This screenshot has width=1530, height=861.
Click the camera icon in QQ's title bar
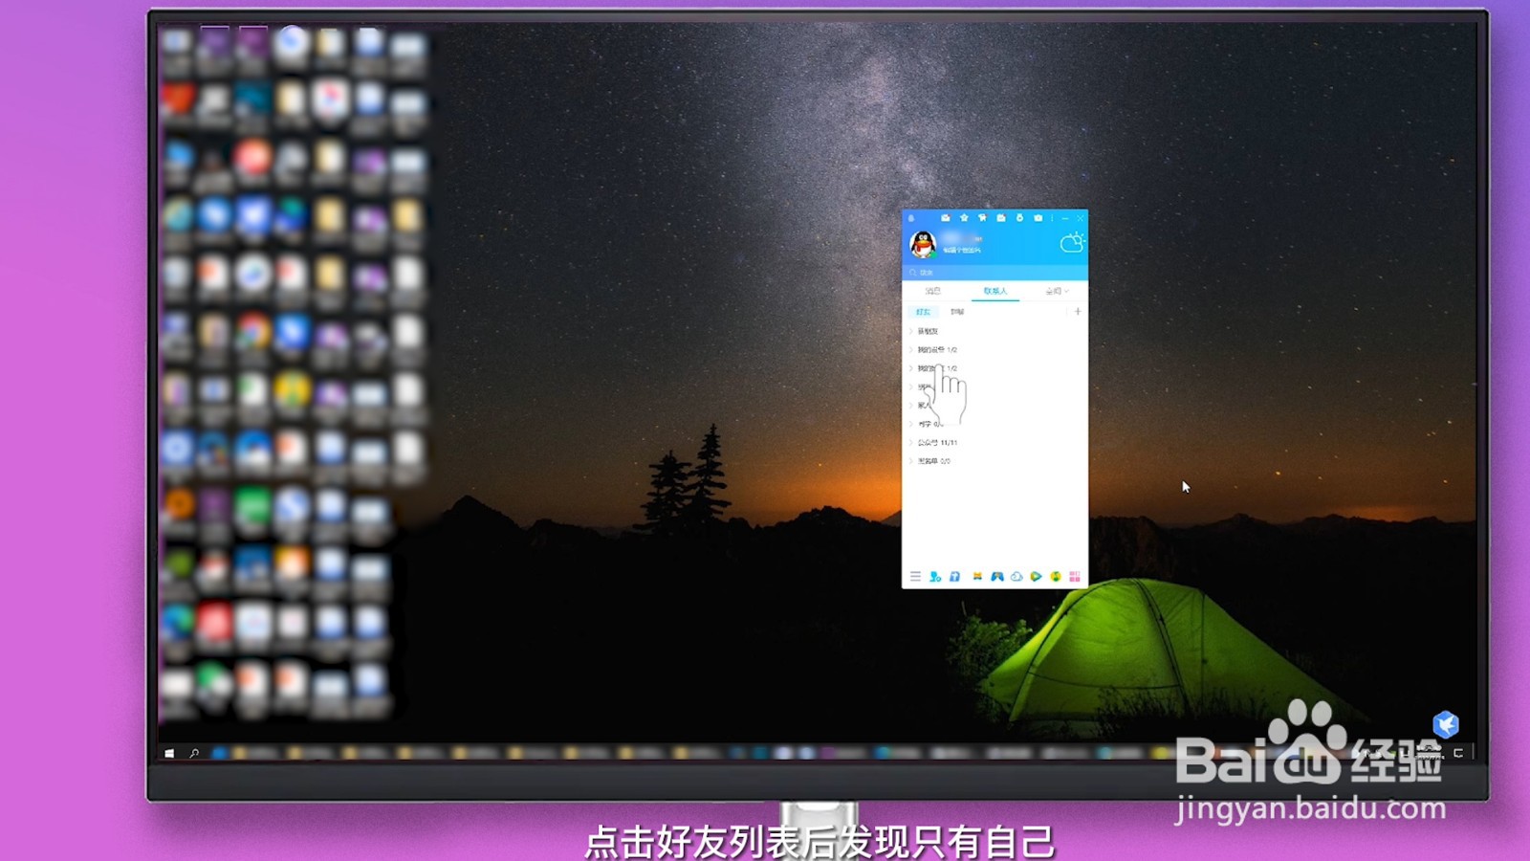coord(1038,218)
